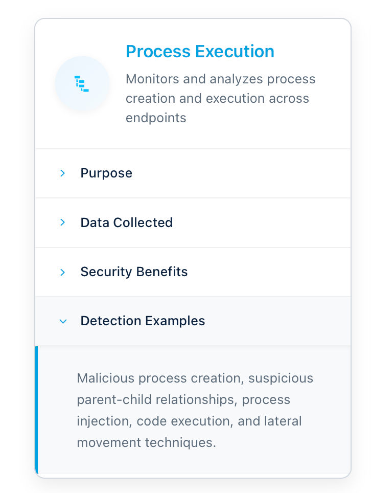Click 'movement techniques.' line in expanded text

click(x=146, y=442)
